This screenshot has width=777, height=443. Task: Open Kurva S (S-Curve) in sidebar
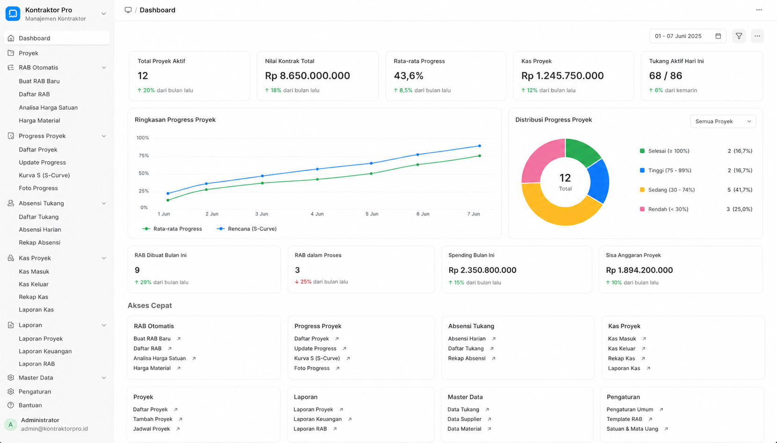click(44, 175)
